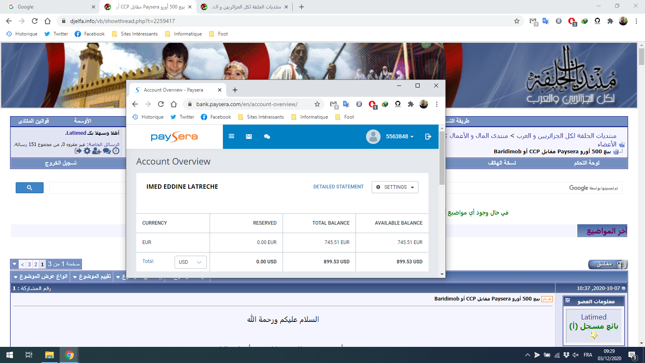The image size is (645, 363).
Task: Open Informatique bookmark folder in Paysera window
Action: tap(309, 117)
